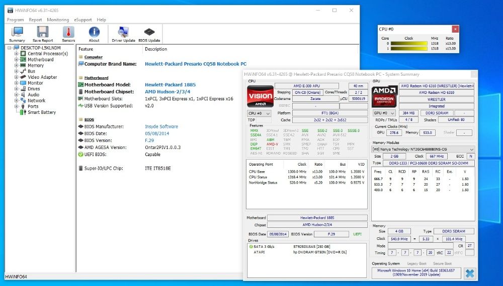Open the GPU #0 selector dropdown
503x286 pixels.
point(384,113)
